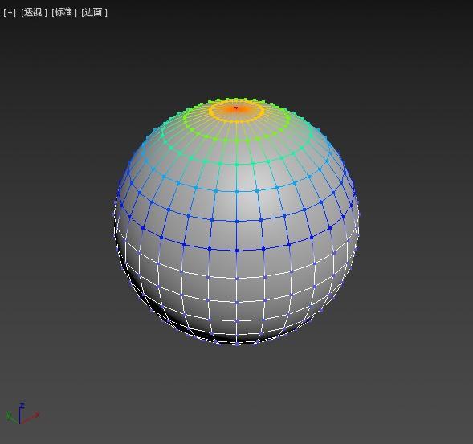Select the red top pole vertex of sphere
Screen dimensions: 473x444
pyautogui.click(x=236, y=108)
